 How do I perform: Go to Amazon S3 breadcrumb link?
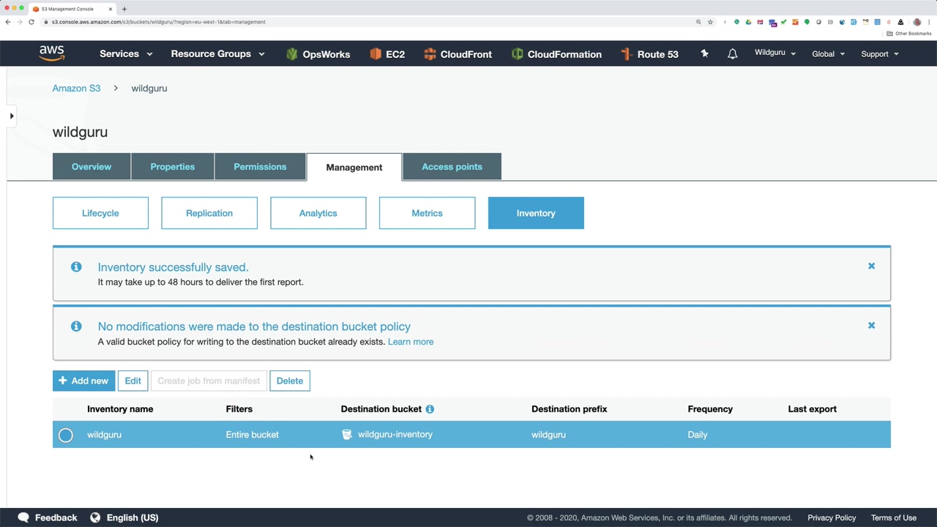click(76, 89)
